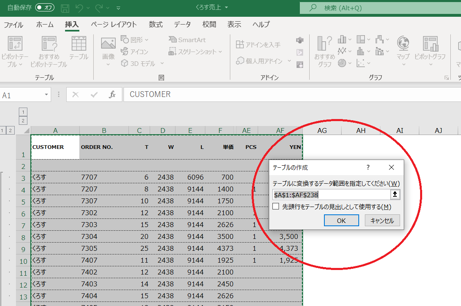The height and width of the screenshot is (306, 461).
Task: Click the formula bar cancel X icon
Action: 75,94
